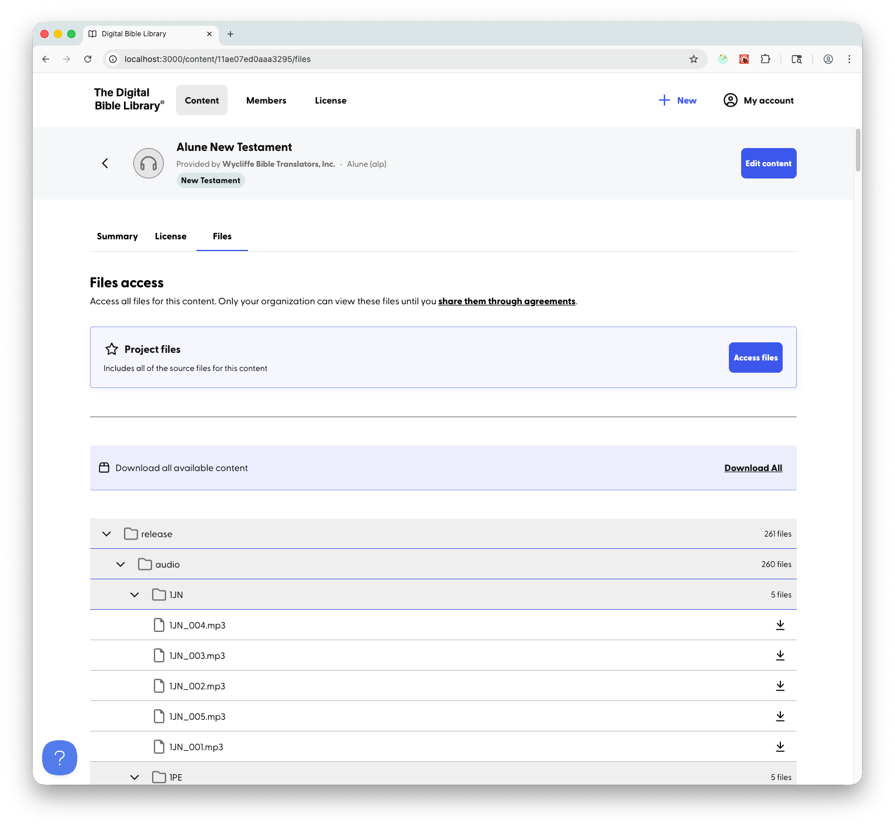Click the Wycliffe Bible Translators, Inc. provider name
This screenshot has height=828, width=895.
click(x=278, y=164)
